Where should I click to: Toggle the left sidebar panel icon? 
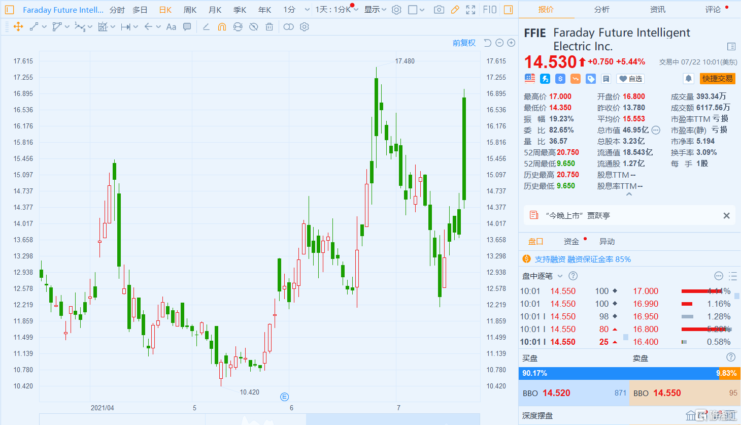[9, 10]
